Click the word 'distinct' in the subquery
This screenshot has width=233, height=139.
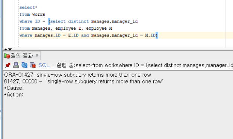tap(78, 21)
